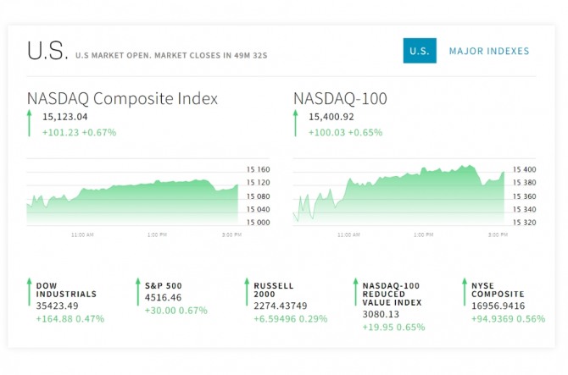Screen dimensions: 568x375
Task: Select the U.S. tab
Action: 419,51
